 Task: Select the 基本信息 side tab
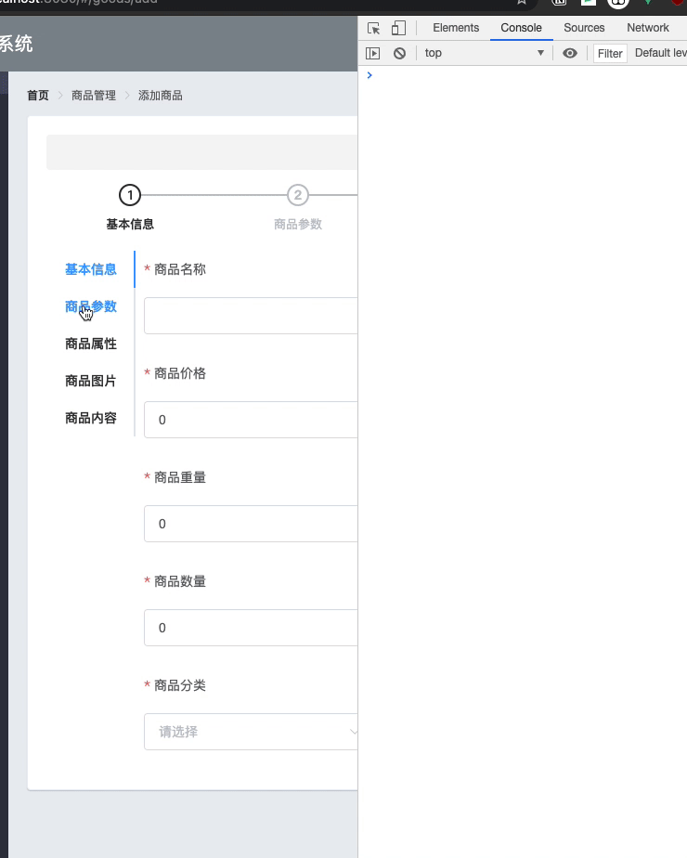click(91, 269)
